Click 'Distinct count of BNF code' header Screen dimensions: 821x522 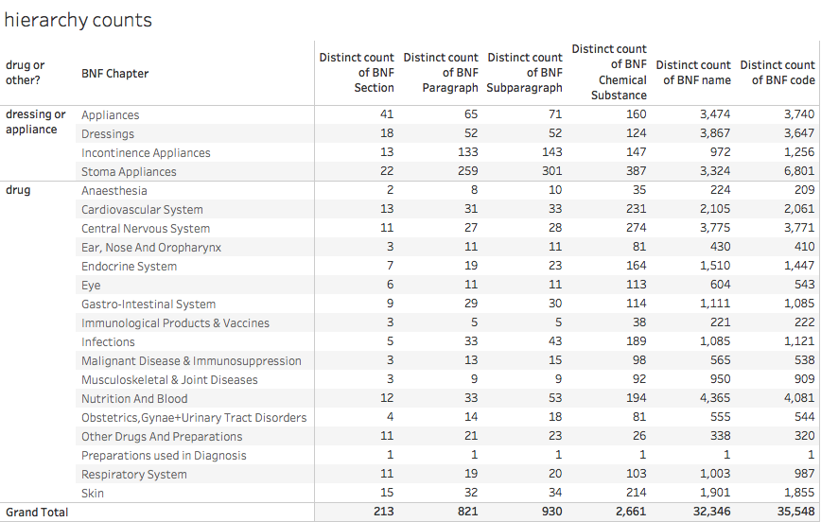click(x=777, y=72)
